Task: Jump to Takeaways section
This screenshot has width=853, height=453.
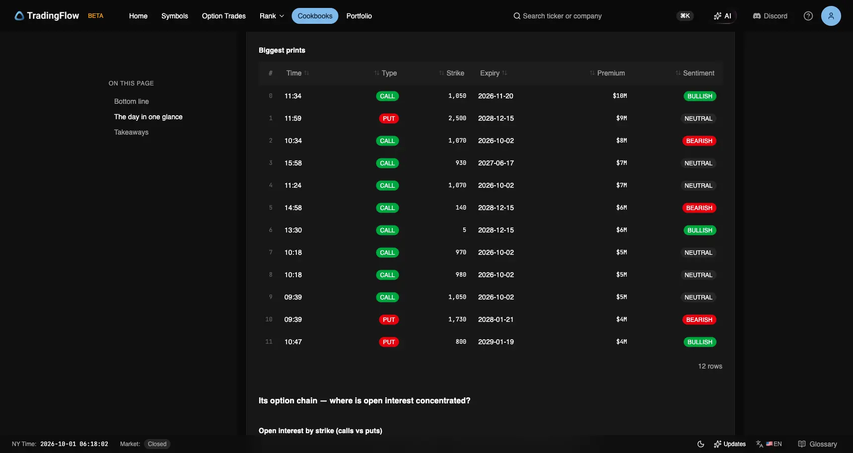Action: [x=131, y=132]
